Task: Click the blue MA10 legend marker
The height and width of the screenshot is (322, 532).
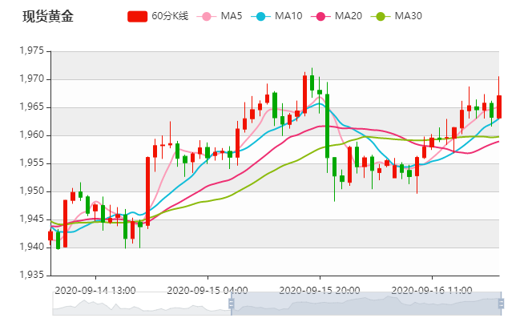Action: [x=261, y=16]
